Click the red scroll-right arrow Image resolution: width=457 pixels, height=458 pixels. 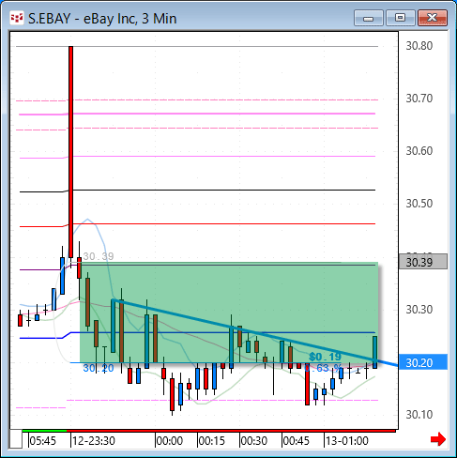pyautogui.click(x=438, y=439)
